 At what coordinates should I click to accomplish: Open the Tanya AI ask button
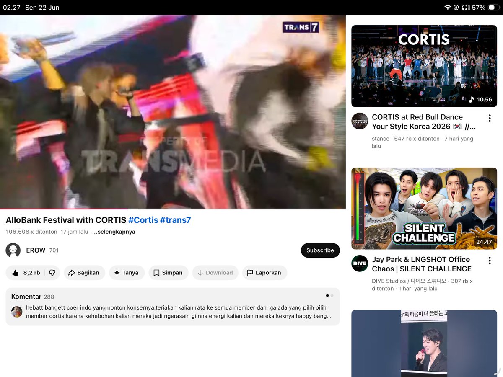click(x=127, y=273)
